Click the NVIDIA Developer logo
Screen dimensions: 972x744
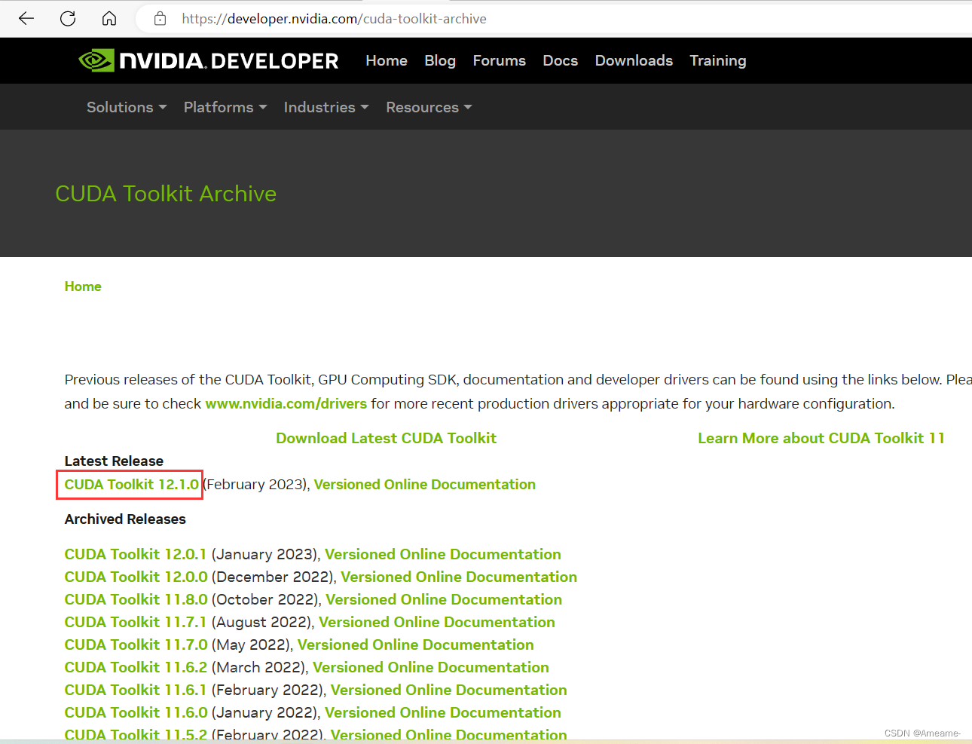pos(209,60)
